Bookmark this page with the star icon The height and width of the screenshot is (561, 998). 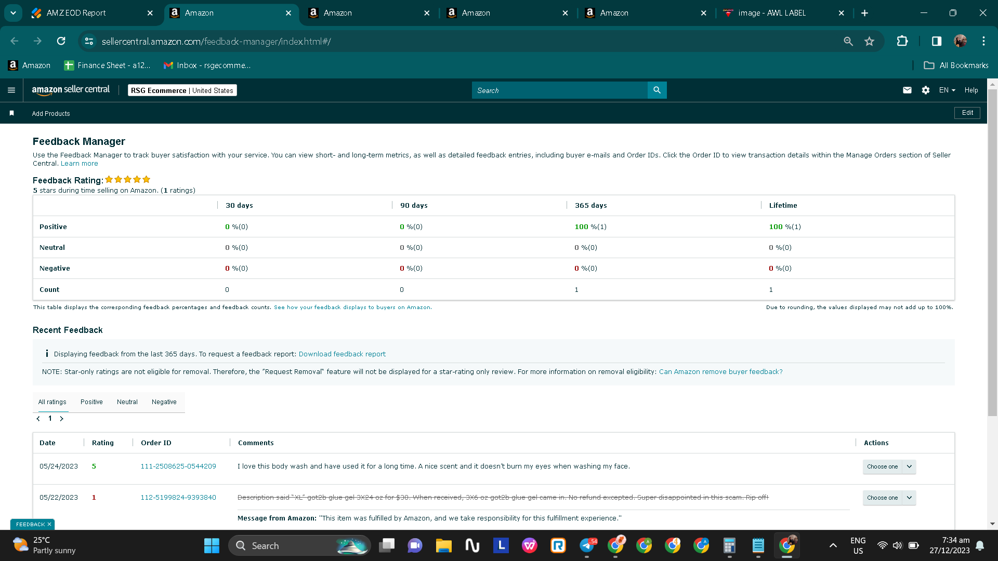[869, 41]
